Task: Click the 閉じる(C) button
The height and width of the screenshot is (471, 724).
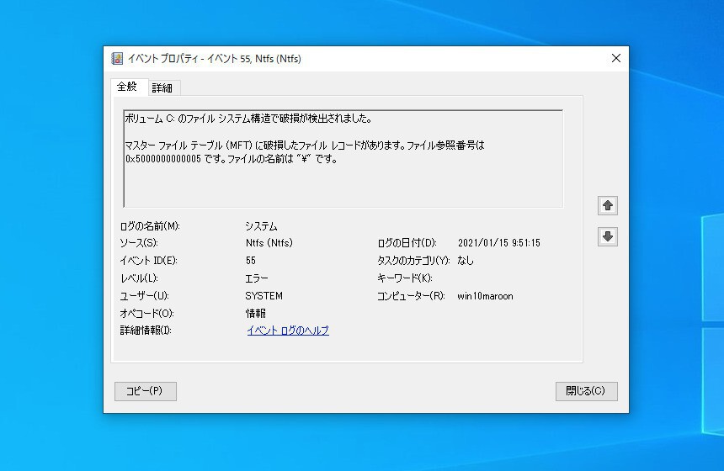Action: [587, 391]
